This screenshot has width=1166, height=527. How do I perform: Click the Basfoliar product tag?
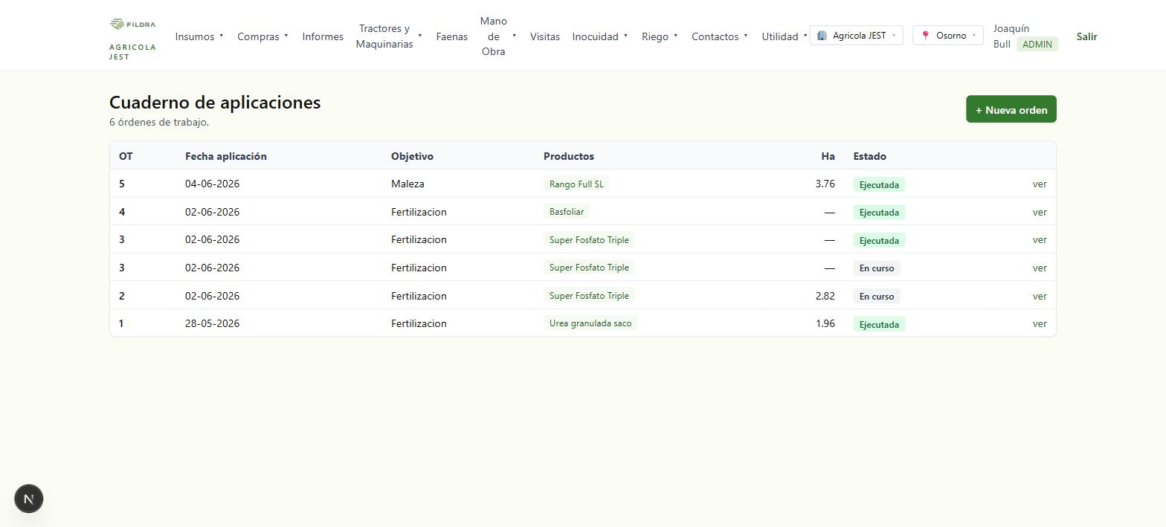tap(567, 212)
